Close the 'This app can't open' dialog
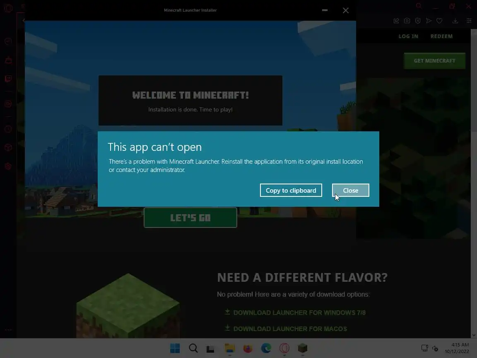 pos(350,190)
